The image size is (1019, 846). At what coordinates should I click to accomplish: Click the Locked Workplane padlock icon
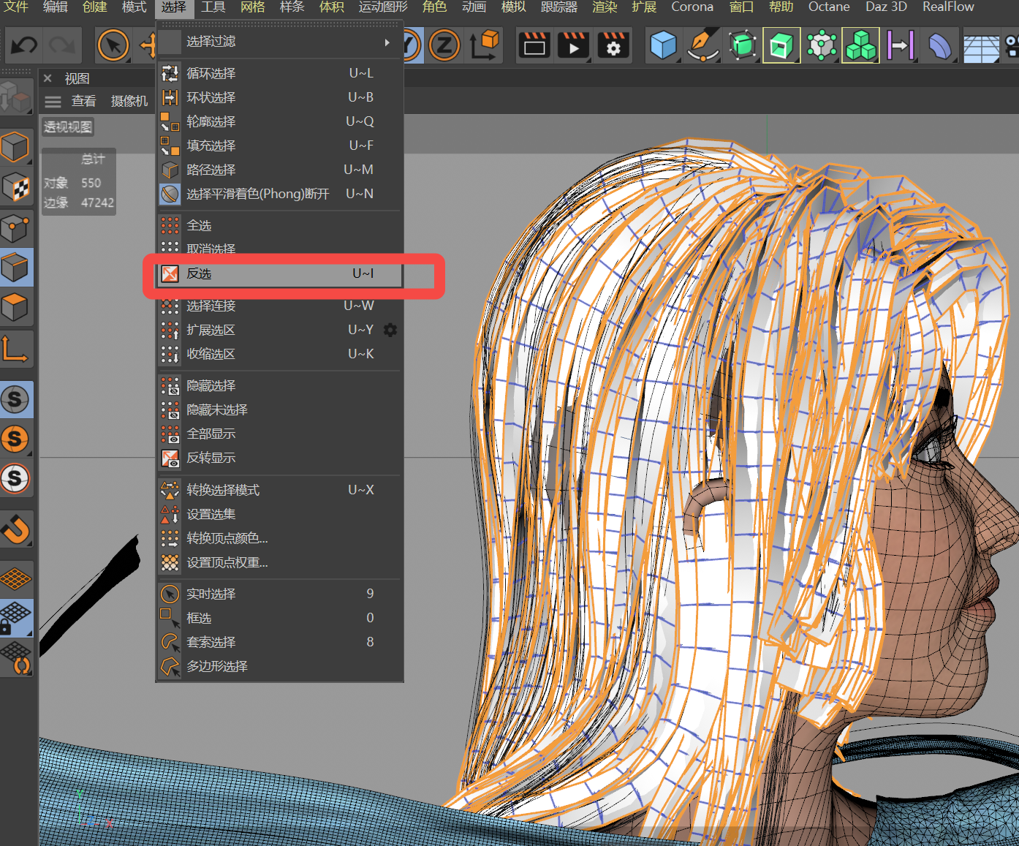pyautogui.click(x=16, y=618)
